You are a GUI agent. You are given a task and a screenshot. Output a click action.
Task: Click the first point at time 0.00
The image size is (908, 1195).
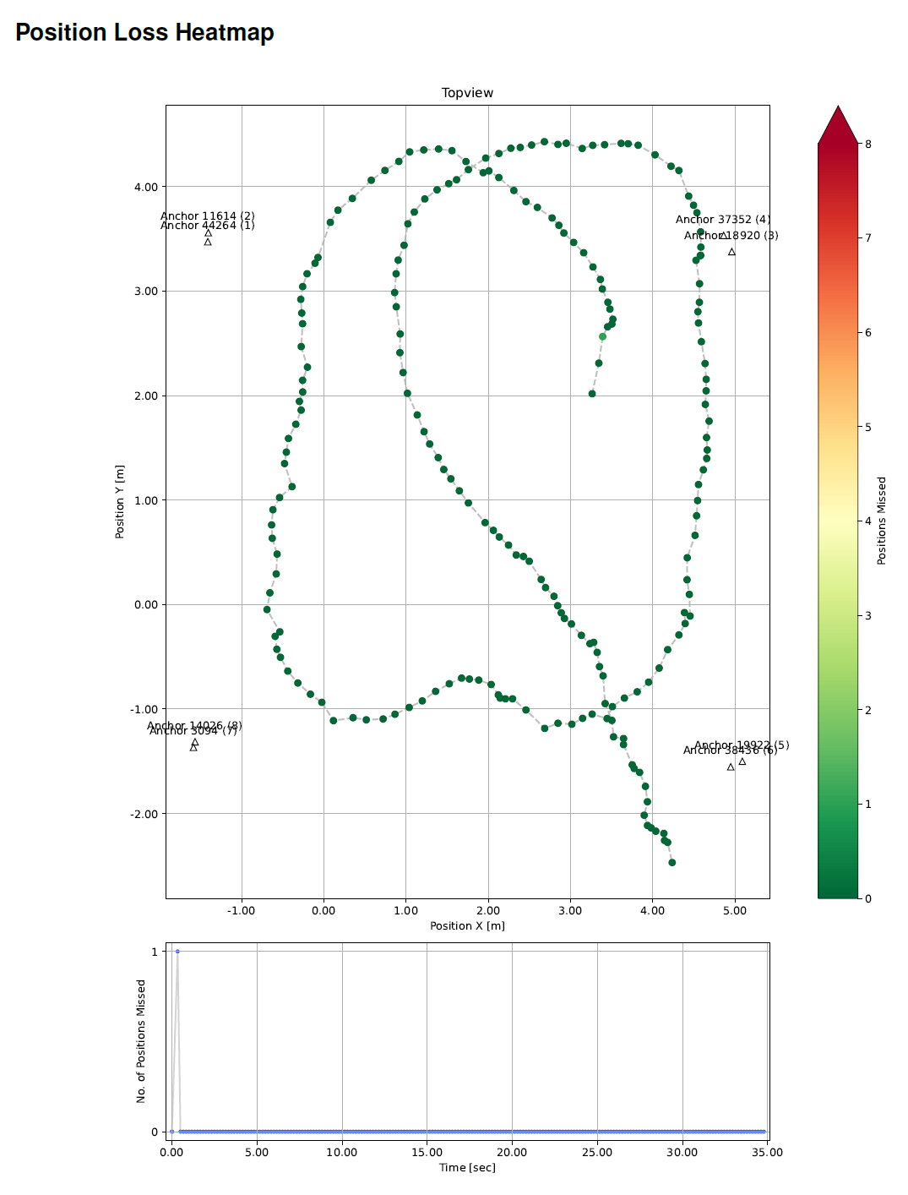coord(171,1132)
